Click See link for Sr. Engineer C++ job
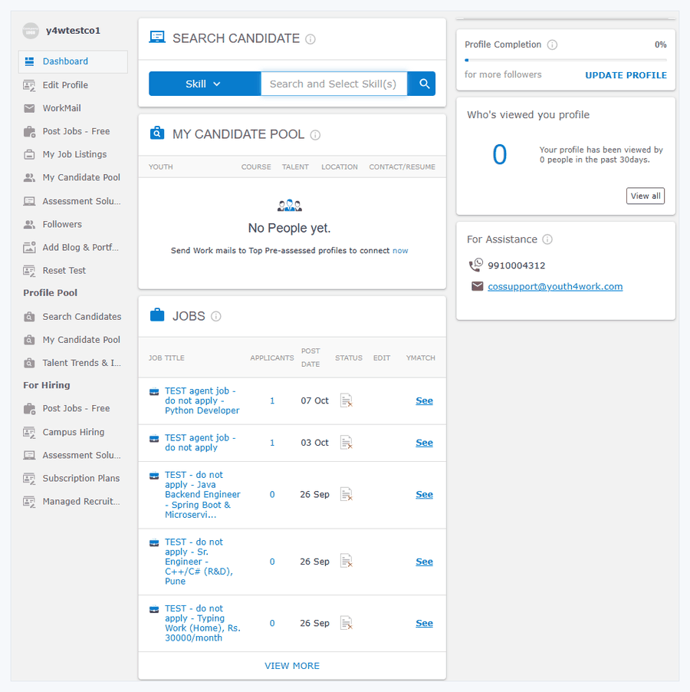The image size is (690, 692). coord(424,562)
